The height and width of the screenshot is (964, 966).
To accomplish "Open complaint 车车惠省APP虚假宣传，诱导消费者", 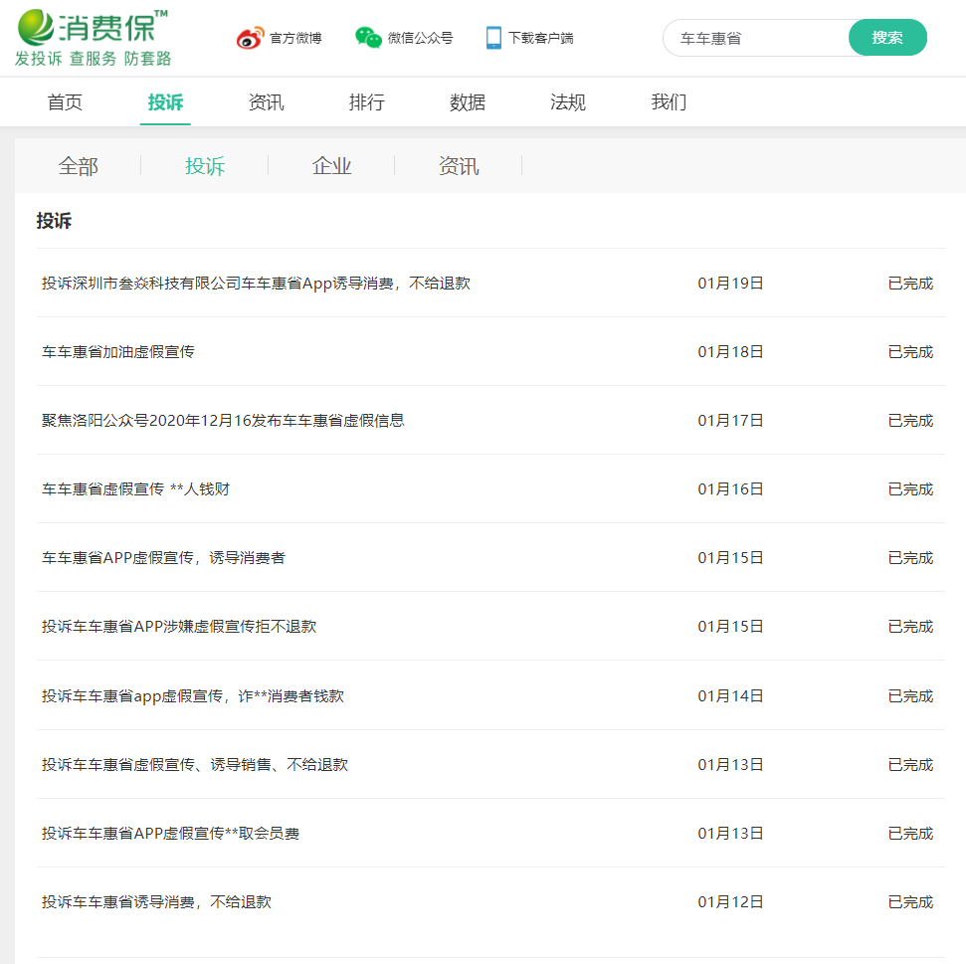I will pos(163,558).
